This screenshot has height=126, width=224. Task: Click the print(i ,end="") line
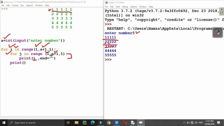coord(37,58)
